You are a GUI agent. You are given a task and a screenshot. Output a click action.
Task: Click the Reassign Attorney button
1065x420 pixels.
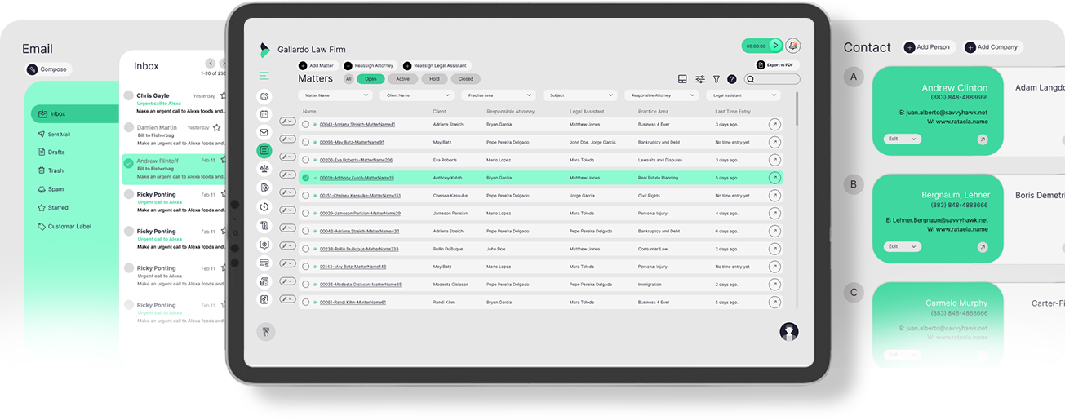click(369, 65)
